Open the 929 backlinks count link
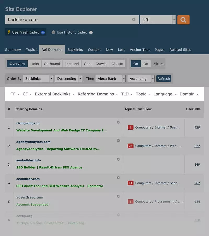This screenshot has height=236, width=209. [x=197, y=128]
